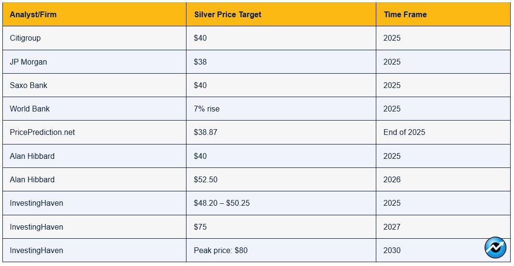Select the Citigroup cell

click(94, 38)
